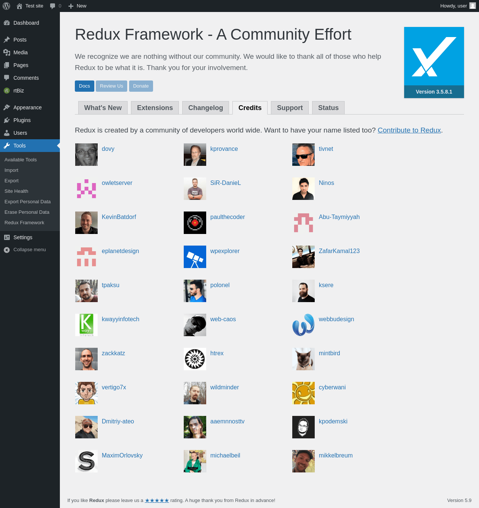Screen dimensions: 479x508
Task: Open the Support tab
Action: [x=290, y=108]
